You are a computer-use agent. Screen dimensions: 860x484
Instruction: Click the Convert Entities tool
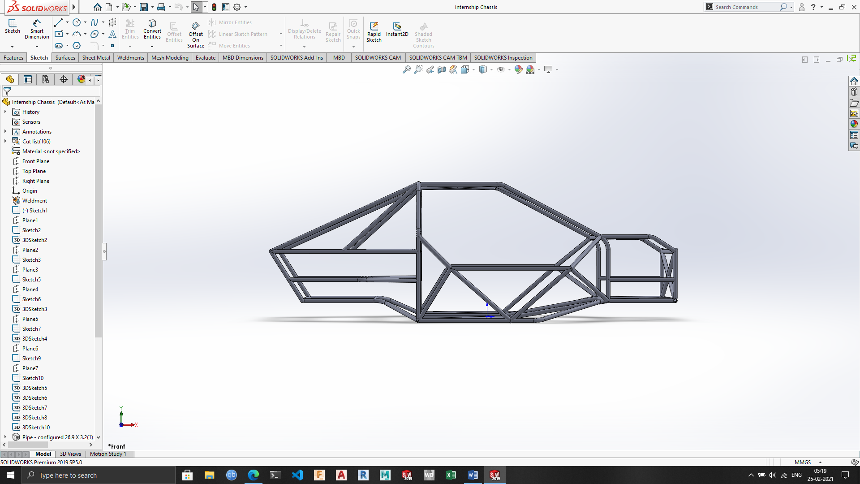152,29
